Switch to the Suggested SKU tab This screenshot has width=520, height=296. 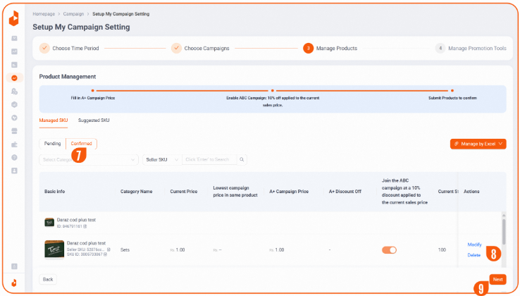tap(94, 121)
